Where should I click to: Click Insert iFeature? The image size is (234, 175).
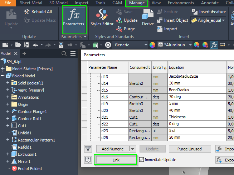(209, 12)
